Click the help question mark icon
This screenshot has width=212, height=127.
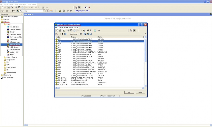click(64, 11)
